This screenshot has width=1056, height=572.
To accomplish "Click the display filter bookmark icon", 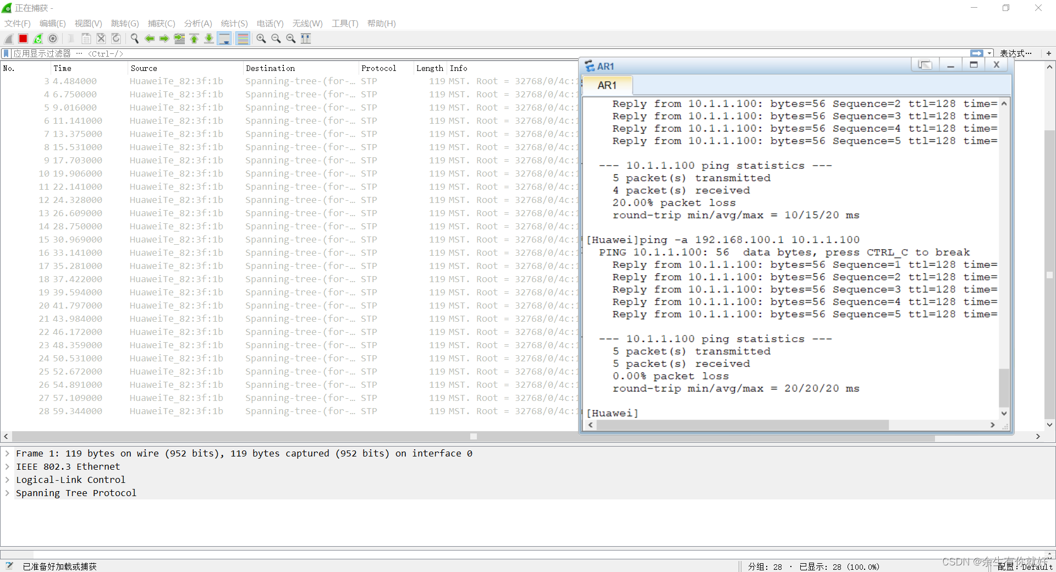I will [6, 53].
